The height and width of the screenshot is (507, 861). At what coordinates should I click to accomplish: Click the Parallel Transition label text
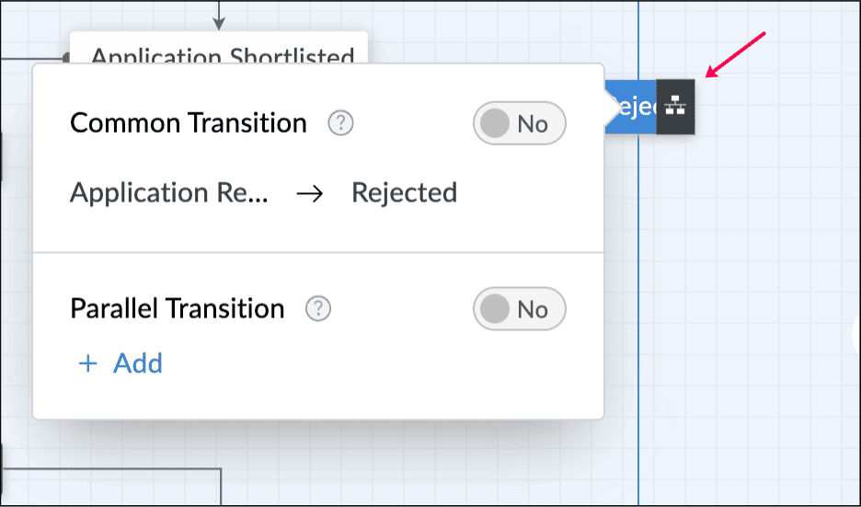[x=178, y=309]
